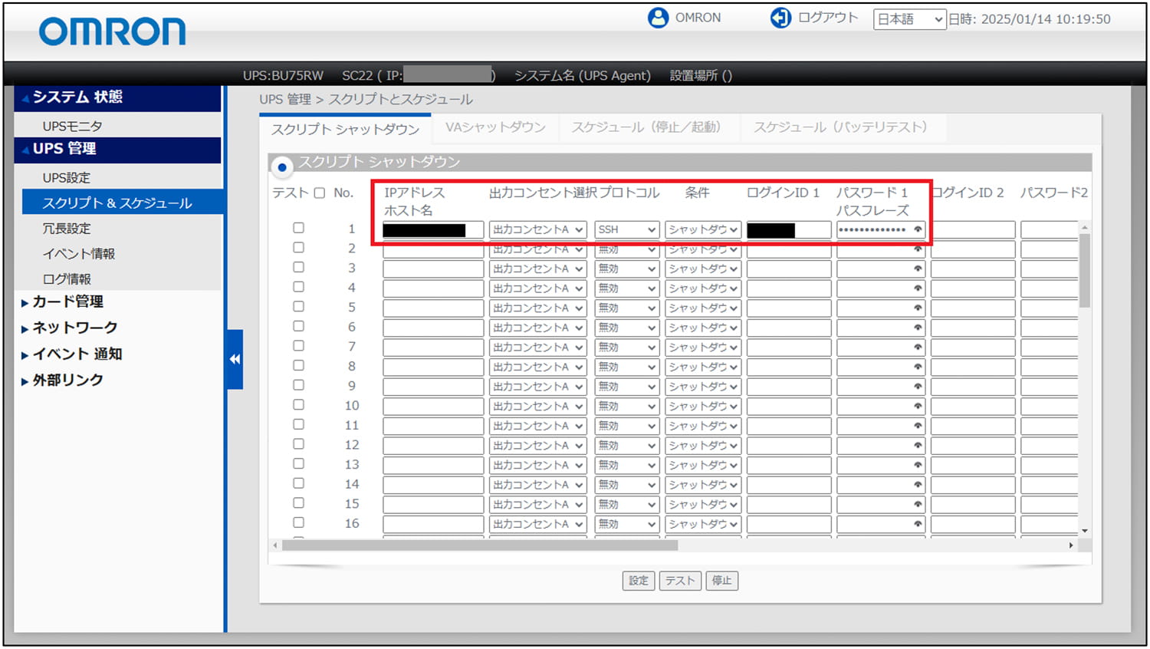This screenshot has height=649, width=1150.
Task: Open the row 6 出力コンセントA dropdown
Action: pos(537,328)
